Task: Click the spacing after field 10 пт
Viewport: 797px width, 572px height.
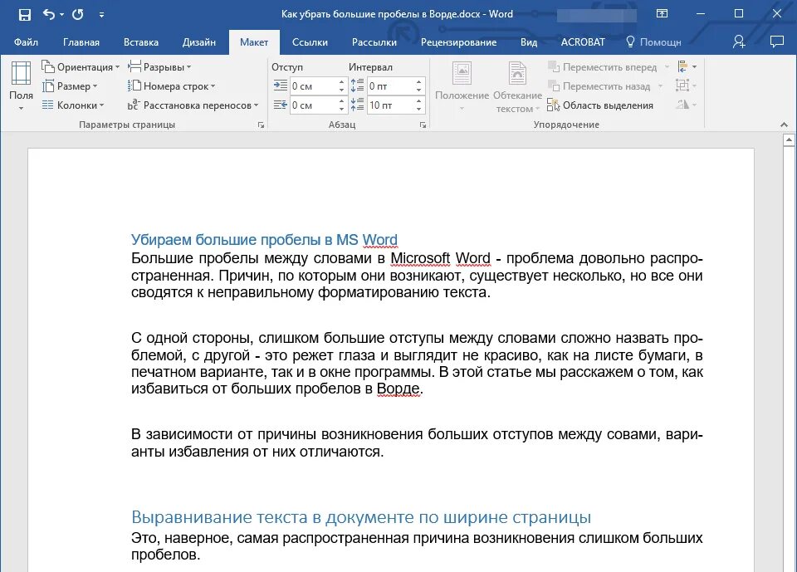Action: pos(390,105)
